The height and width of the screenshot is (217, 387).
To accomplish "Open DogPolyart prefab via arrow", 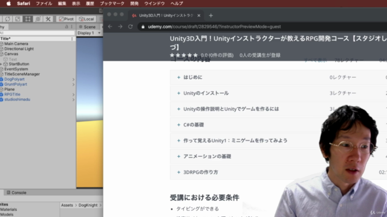I will pos(73,80).
